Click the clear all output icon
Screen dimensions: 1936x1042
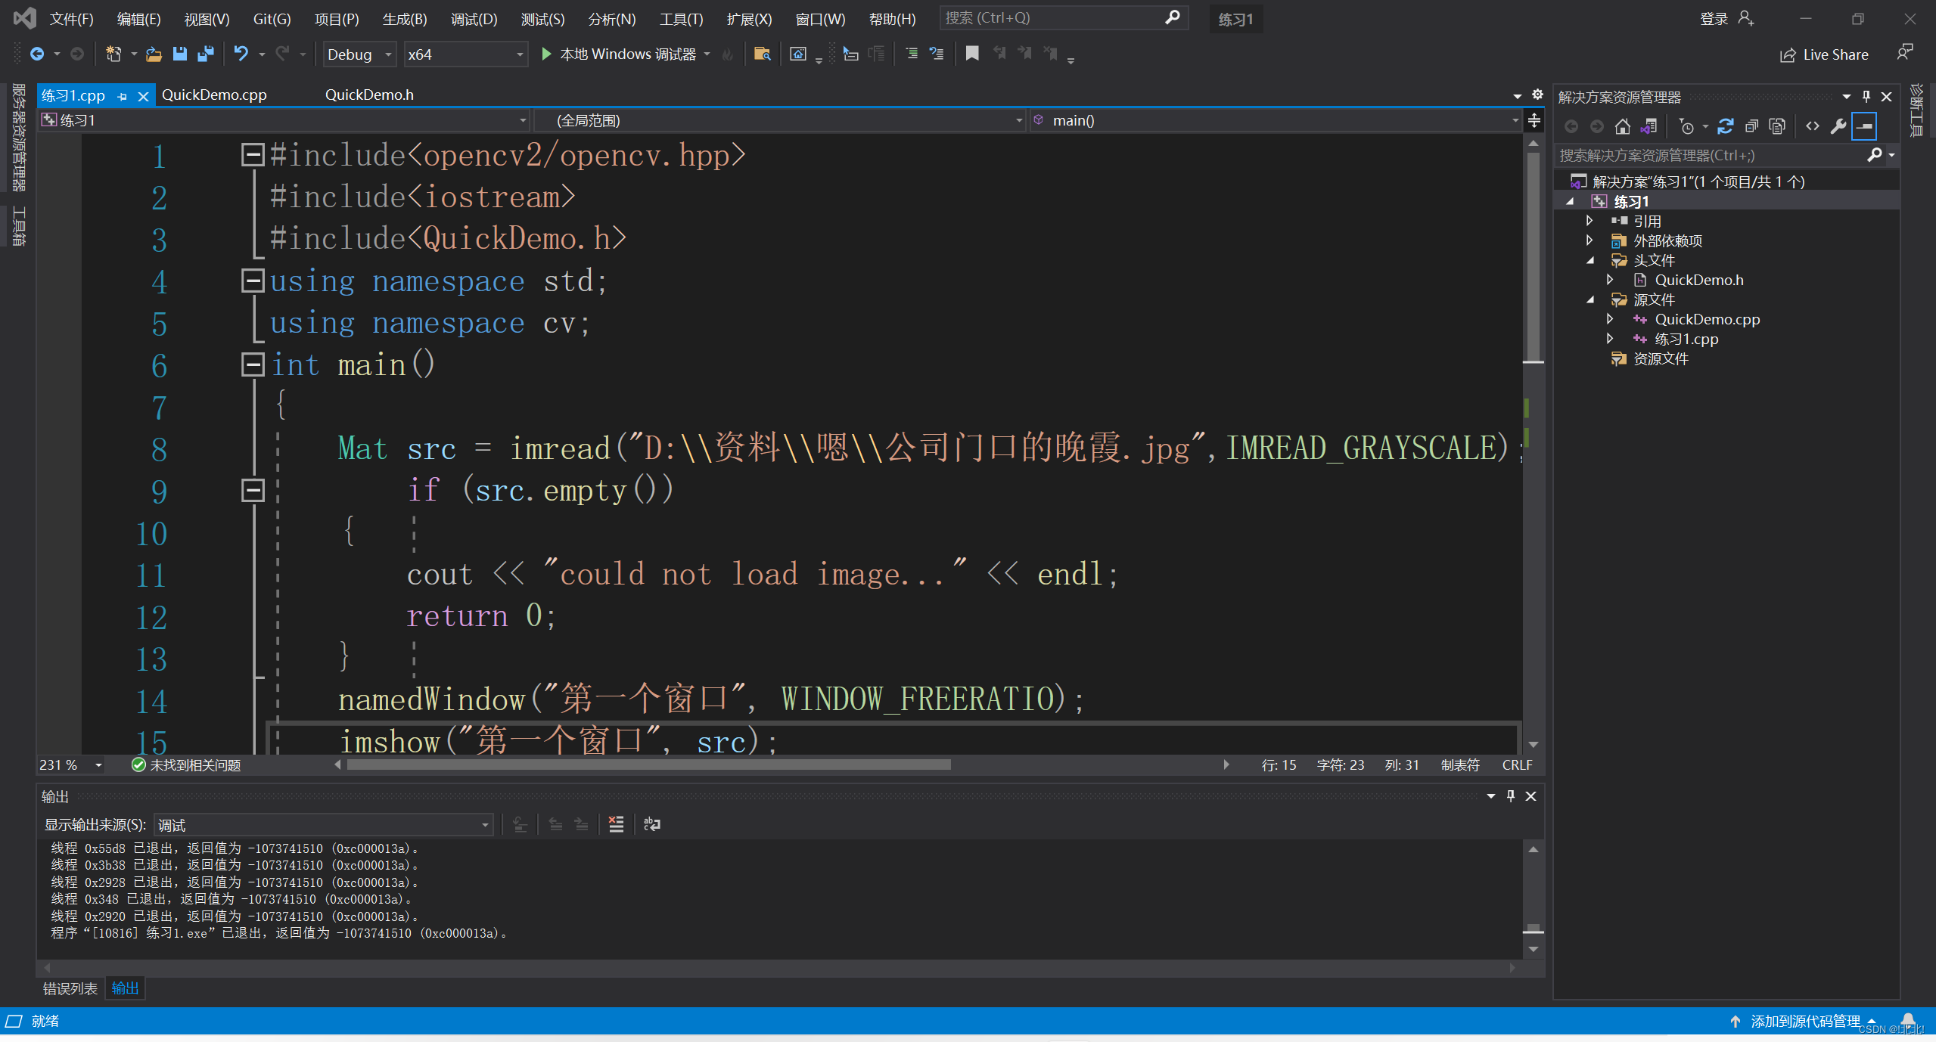(616, 824)
